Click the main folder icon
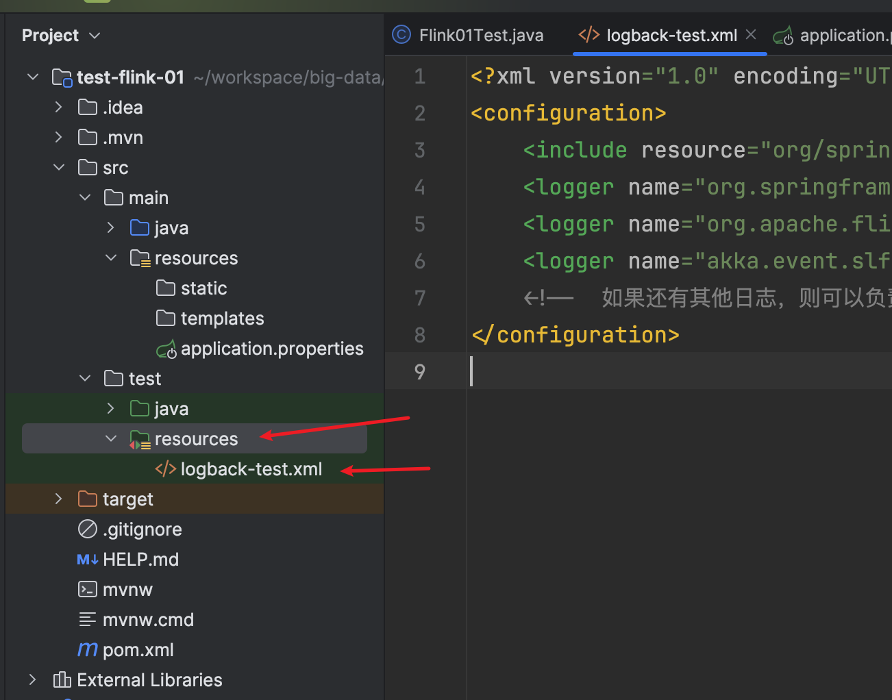 (x=114, y=197)
